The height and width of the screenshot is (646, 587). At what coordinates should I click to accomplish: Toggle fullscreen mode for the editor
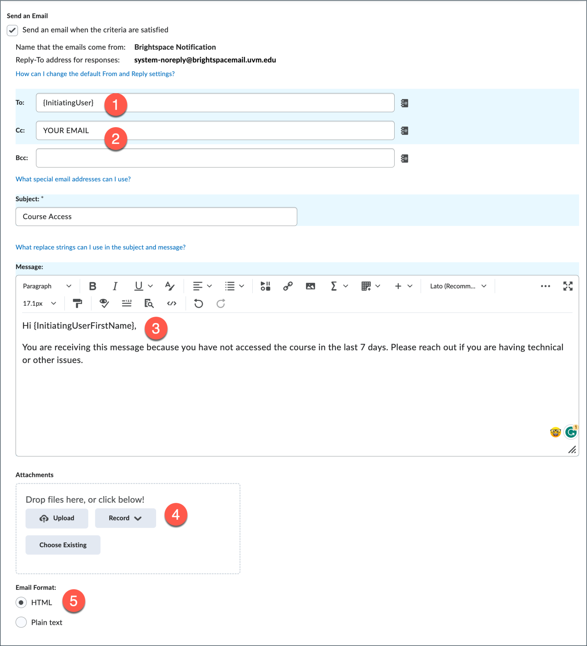point(568,286)
